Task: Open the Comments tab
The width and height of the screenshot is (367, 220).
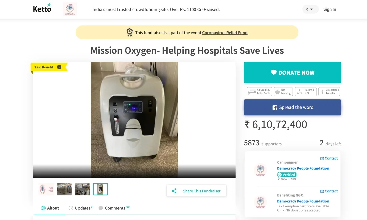Action: click(114, 208)
